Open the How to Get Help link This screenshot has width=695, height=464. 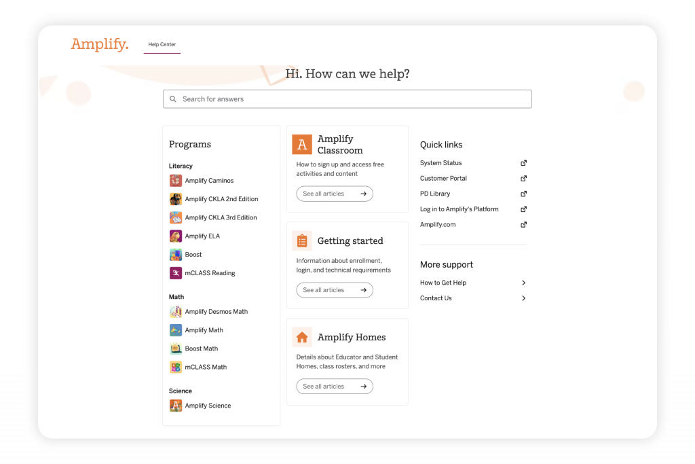click(443, 283)
